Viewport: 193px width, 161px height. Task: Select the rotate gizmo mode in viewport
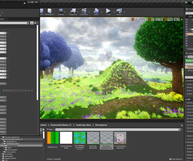[136, 19]
